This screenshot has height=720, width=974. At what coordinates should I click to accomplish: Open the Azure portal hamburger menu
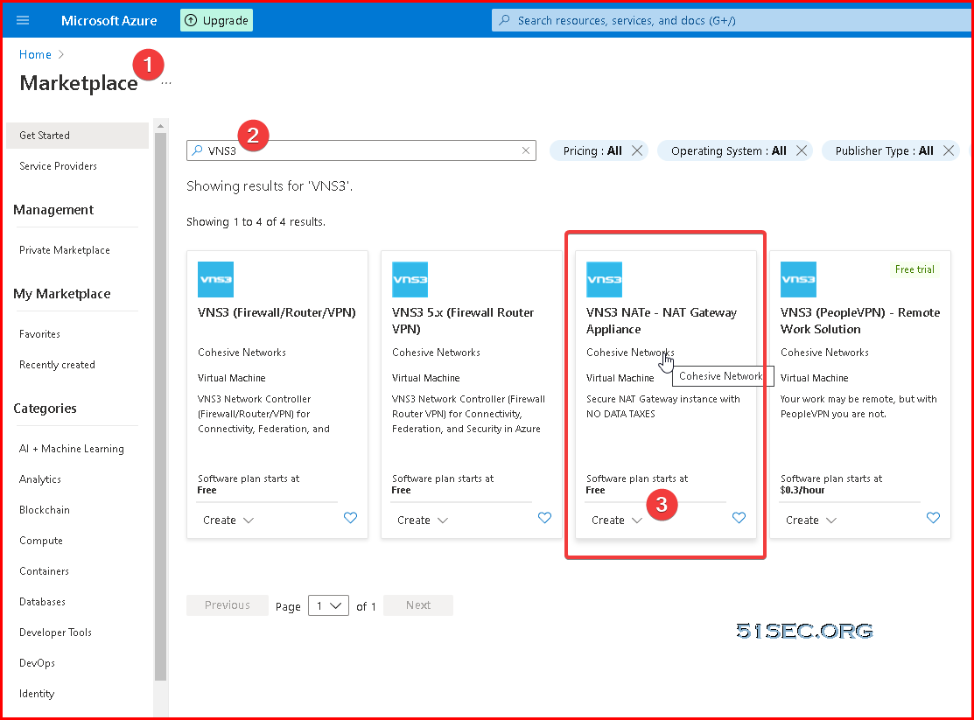coord(23,20)
